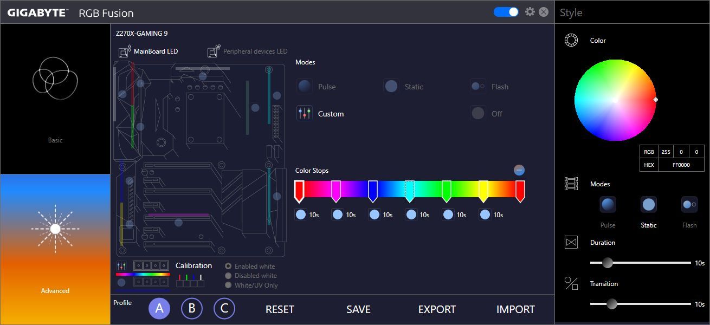The image size is (710, 325).
Task: Click the RGB blue value field
Action: [x=696, y=152]
